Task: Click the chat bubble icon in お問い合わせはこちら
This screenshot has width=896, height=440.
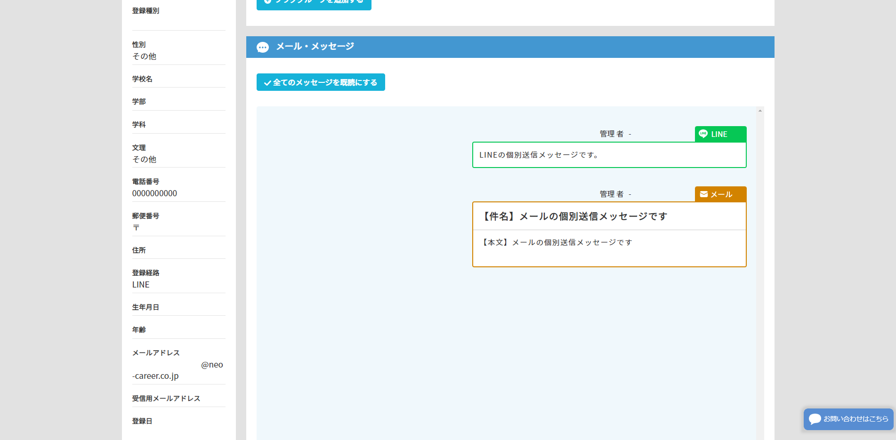Action: (815, 419)
